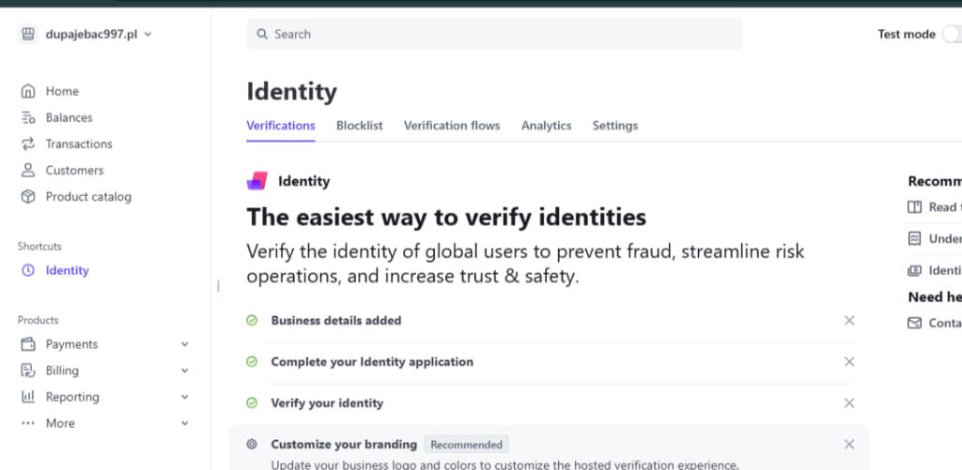Click the green check beside Complete your Identity application
This screenshot has width=962, height=470.
click(252, 361)
